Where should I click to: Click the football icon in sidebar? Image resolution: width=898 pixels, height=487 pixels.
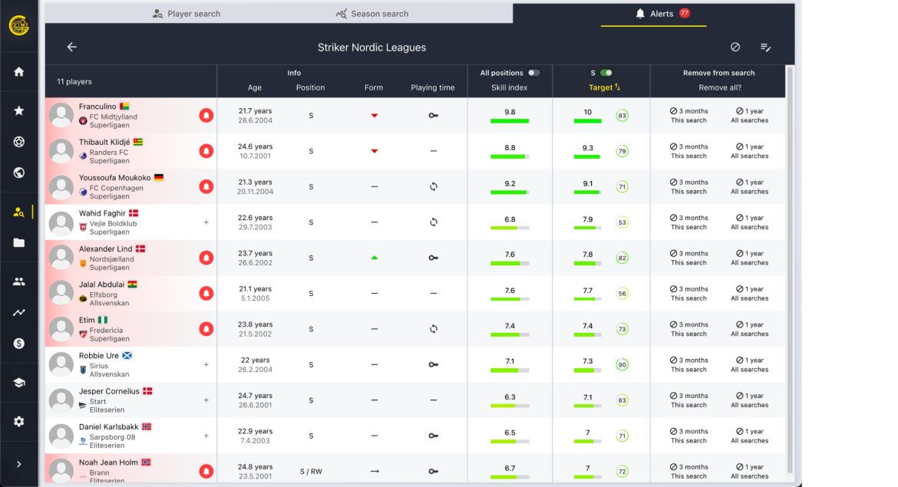tap(18, 142)
